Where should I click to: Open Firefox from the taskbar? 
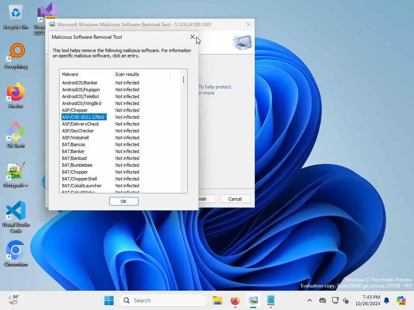tap(235, 300)
